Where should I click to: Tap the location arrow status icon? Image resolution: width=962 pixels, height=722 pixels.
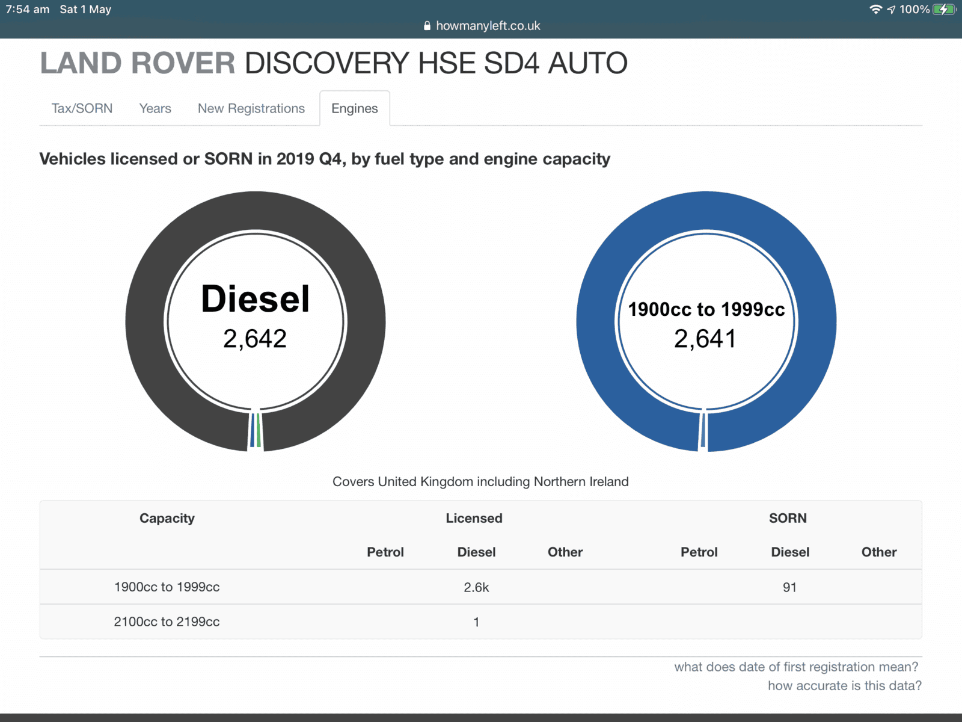(x=891, y=9)
